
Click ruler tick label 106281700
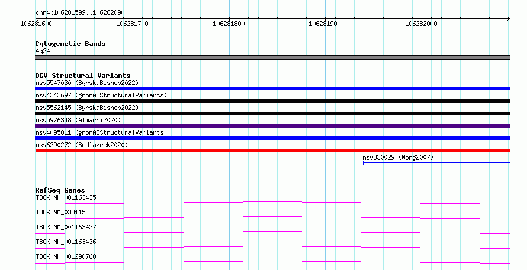pos(132,24)
